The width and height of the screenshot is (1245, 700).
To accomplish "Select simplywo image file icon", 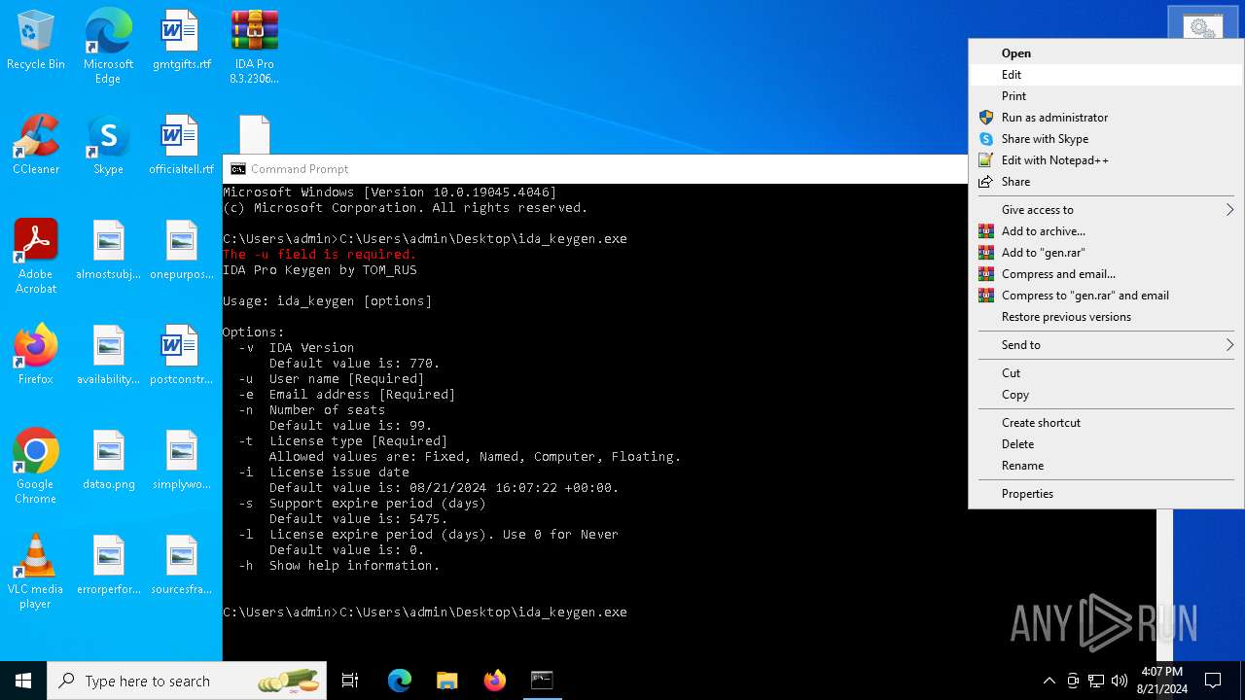I will (x=181, y=459).
